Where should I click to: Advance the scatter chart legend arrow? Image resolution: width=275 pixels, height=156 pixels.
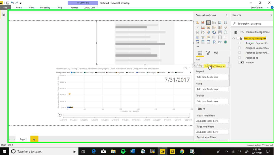point(191,72)
